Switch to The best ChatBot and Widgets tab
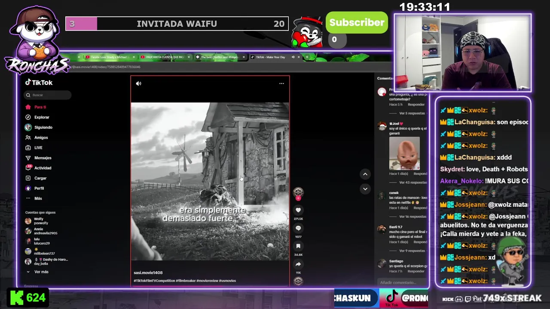The width and height of the screenshot is (550, 309). (x=219, y=57)
